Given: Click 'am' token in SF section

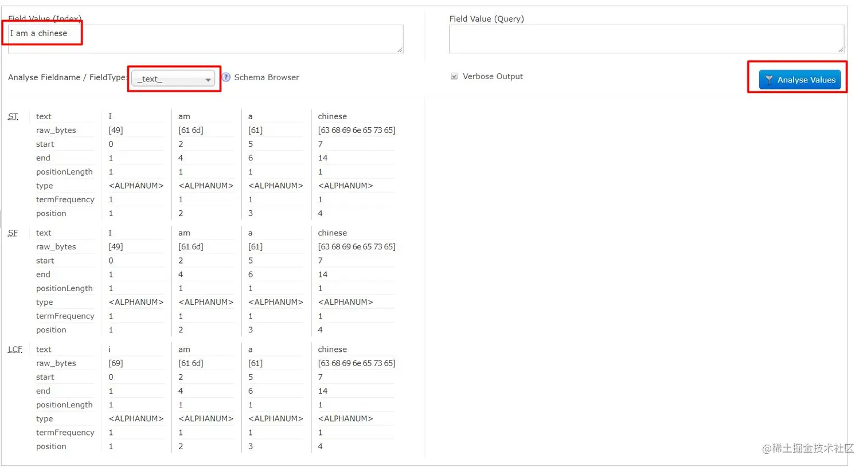Looking at the screenshot, I should pyautogui.click(x=184, y=233).
